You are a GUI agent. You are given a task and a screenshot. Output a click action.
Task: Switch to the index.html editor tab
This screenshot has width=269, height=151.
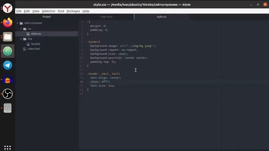point(106,17)
